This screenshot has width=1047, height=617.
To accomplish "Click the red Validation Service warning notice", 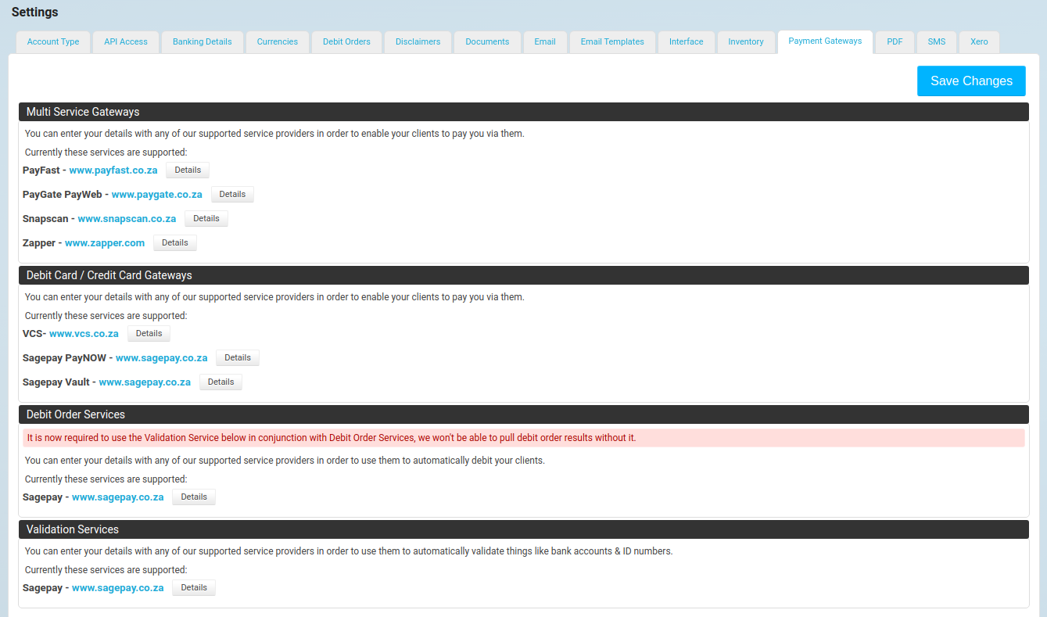I will click(524, 438).
